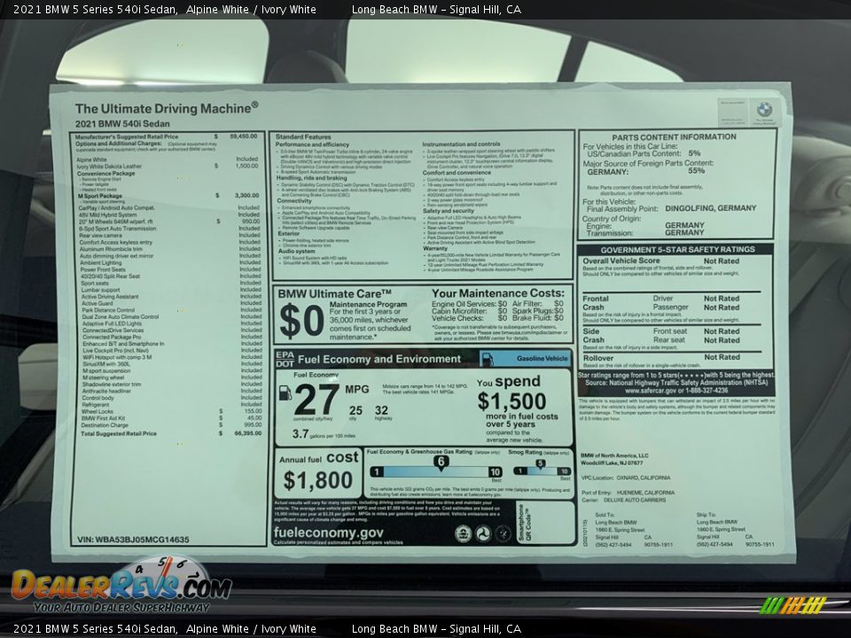
Task: Click the EPA DOT badge
Action: pyautogui.click(x=285, y=359)
